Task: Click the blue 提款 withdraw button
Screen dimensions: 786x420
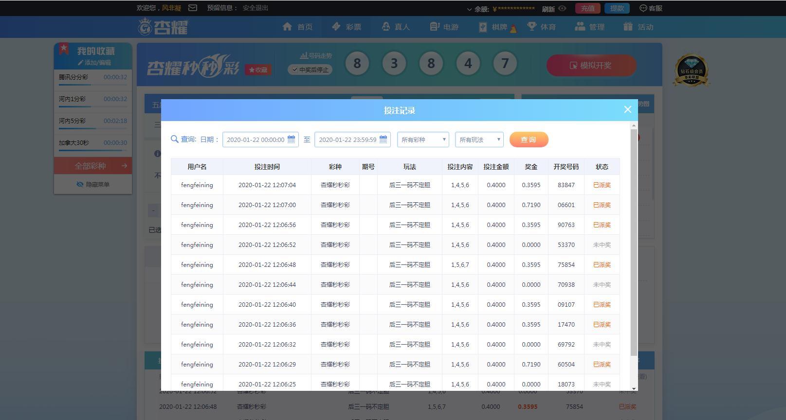Action: click(617, 8)
